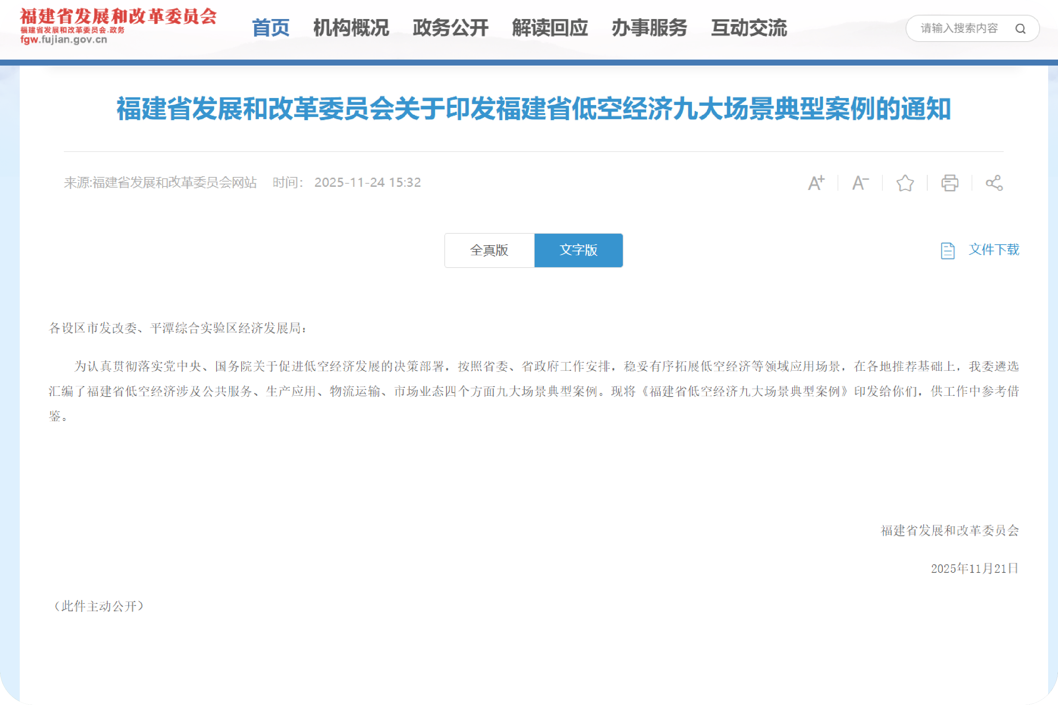Viewport: 1058px width, 705px height.
Task: Click the star favorite icon
Action: (905, 183)
